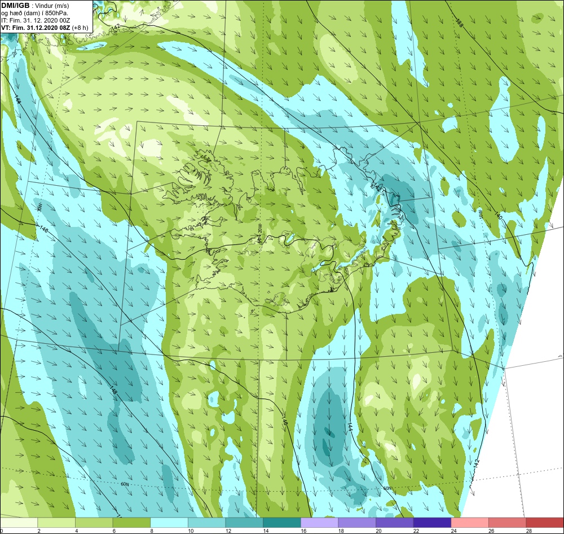This screenshot has width=564, height=534.
Task: Click the 24–26 m/s pink legend swatch
Action: tap(470, 523)
